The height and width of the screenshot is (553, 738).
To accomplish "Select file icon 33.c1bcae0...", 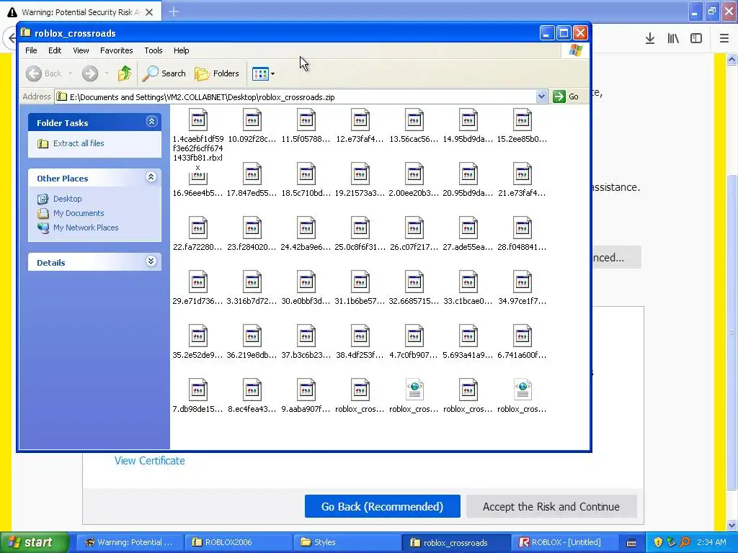I will [468, 282].
